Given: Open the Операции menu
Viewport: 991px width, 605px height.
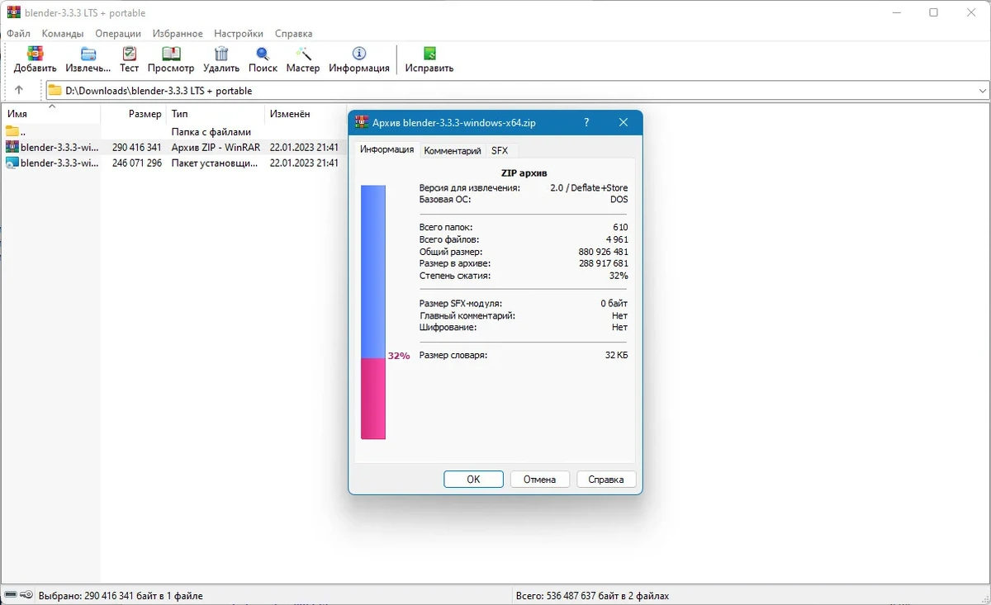Looking at the screenshot, I should 118,34.
